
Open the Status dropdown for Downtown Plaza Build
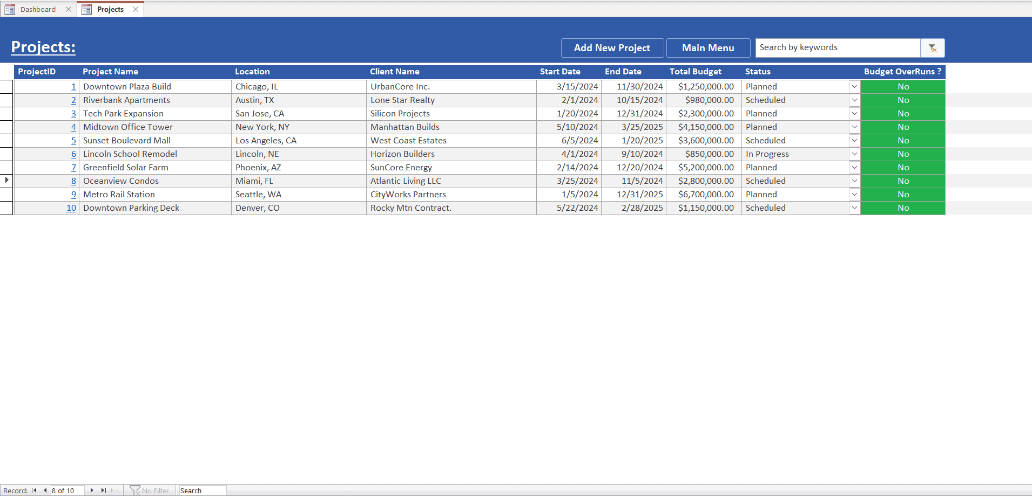tap(854, 86)
